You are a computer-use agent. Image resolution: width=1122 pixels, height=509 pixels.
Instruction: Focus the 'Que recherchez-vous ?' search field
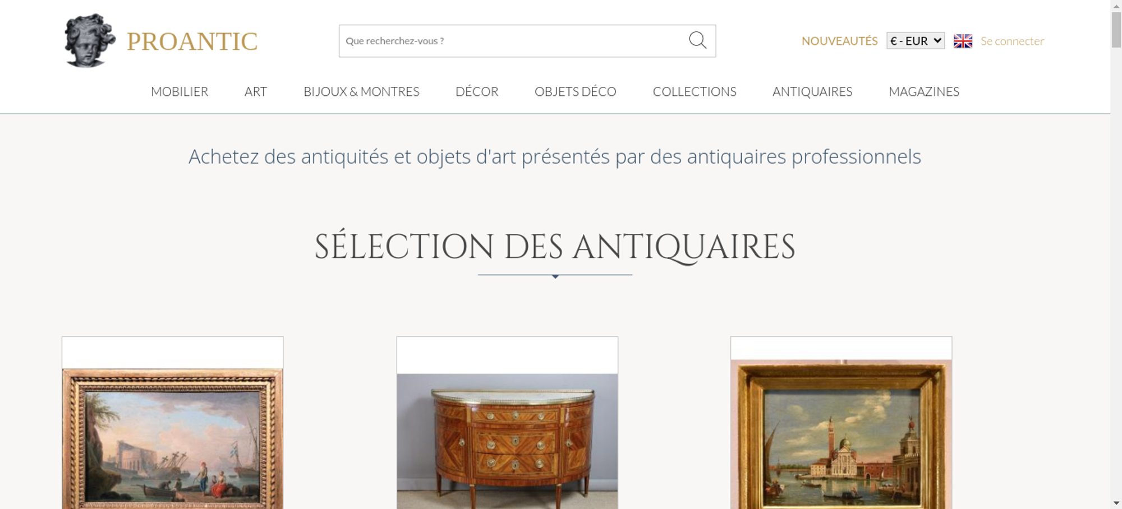513,41
